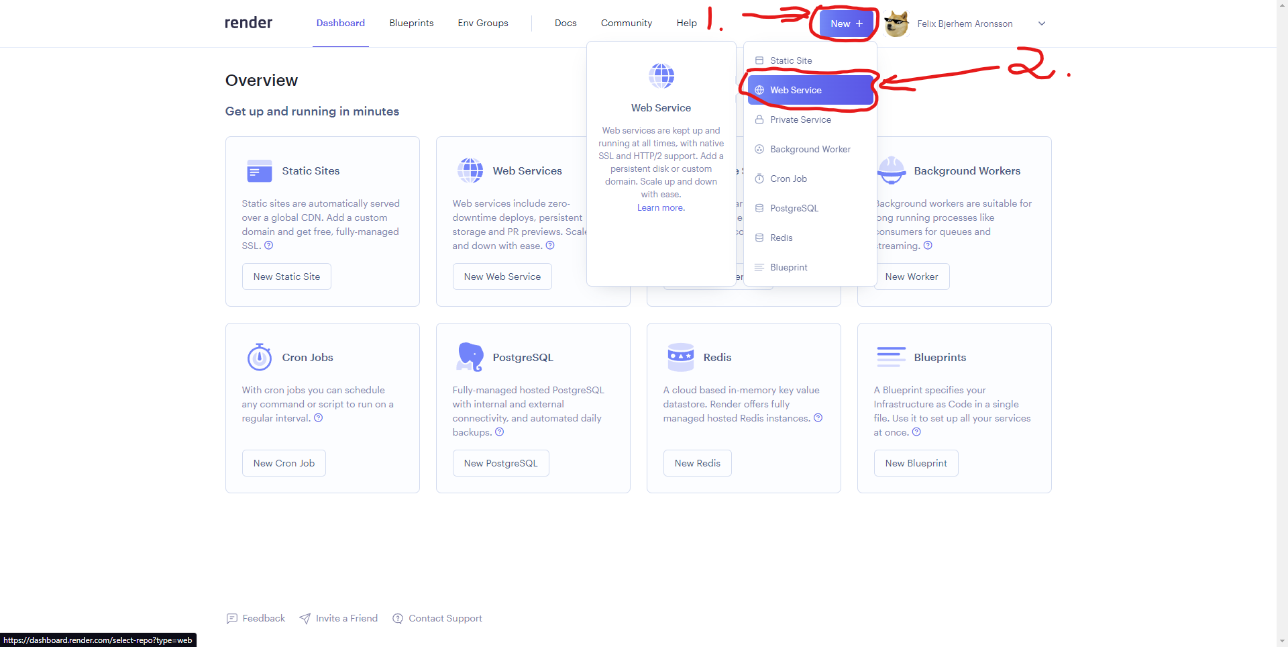Click Get up and running in minutes text

312,111
